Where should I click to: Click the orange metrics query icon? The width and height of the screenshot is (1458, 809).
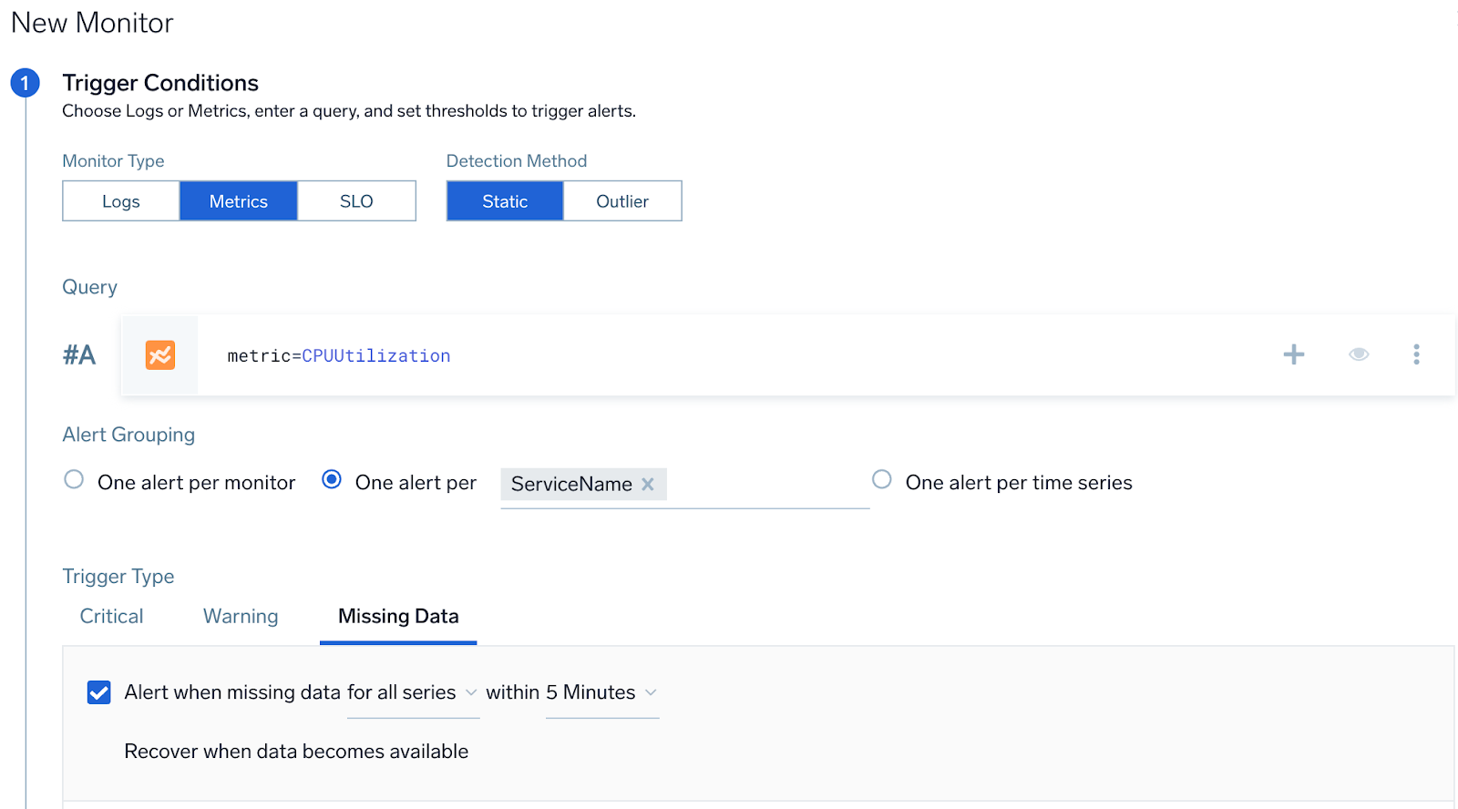point(160,355)
